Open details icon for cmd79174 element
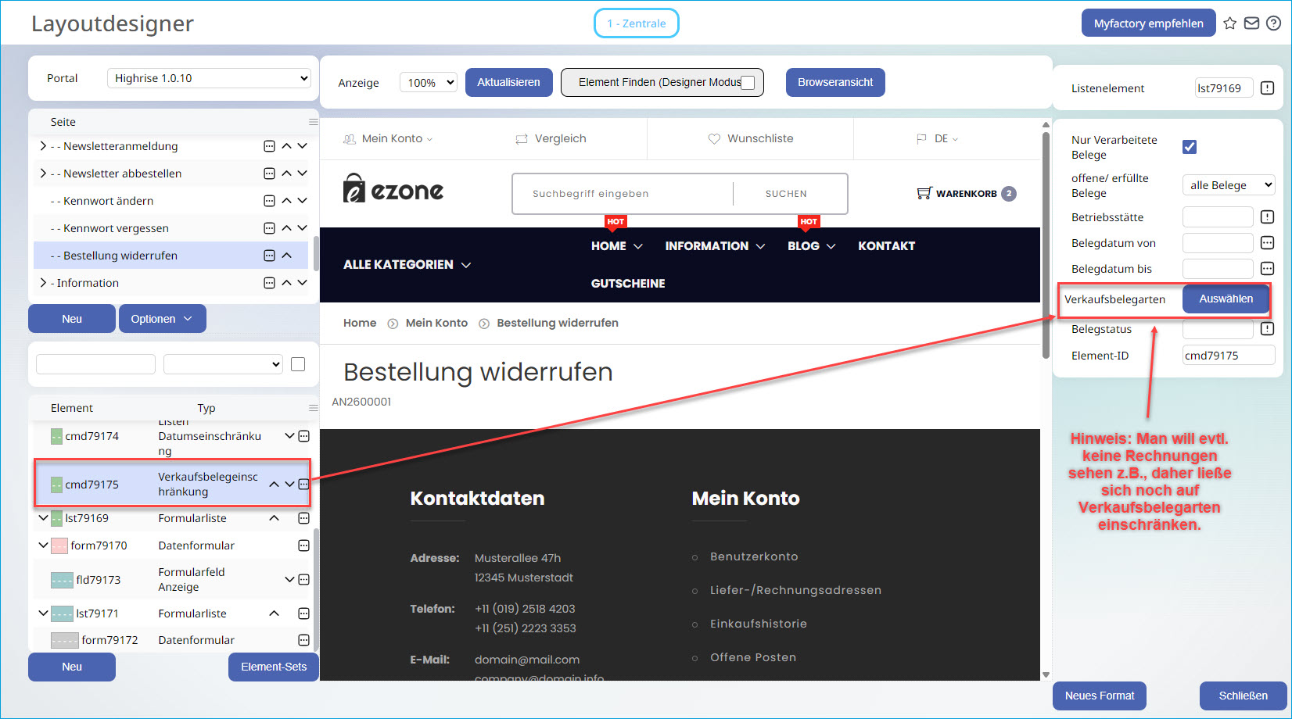Image resolution: width=1292 pixels, height=719 pixels. (304, 436)
